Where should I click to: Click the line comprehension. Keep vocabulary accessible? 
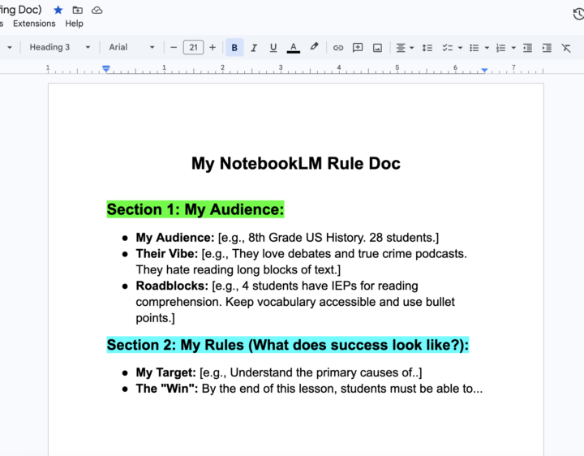point(295,302)
